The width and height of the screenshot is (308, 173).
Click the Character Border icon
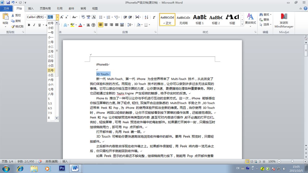[x=94, y=17]
